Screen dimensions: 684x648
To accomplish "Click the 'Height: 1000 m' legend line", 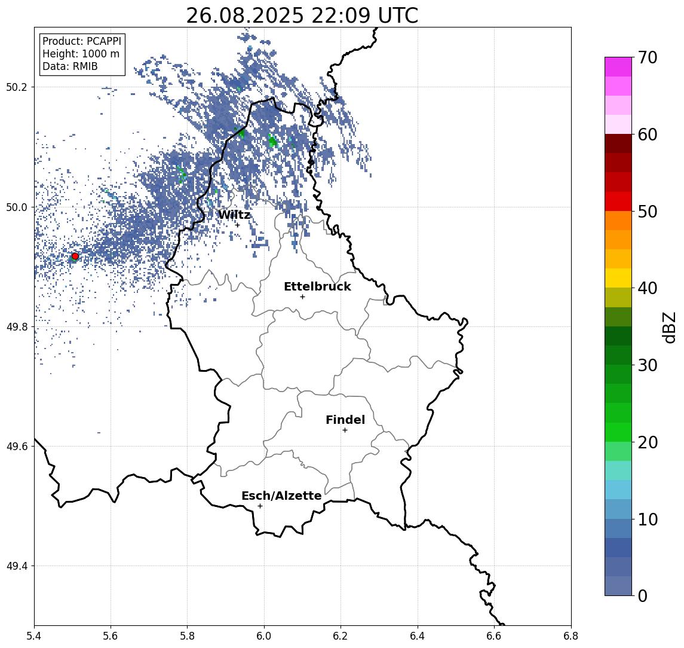I will 81,54.
